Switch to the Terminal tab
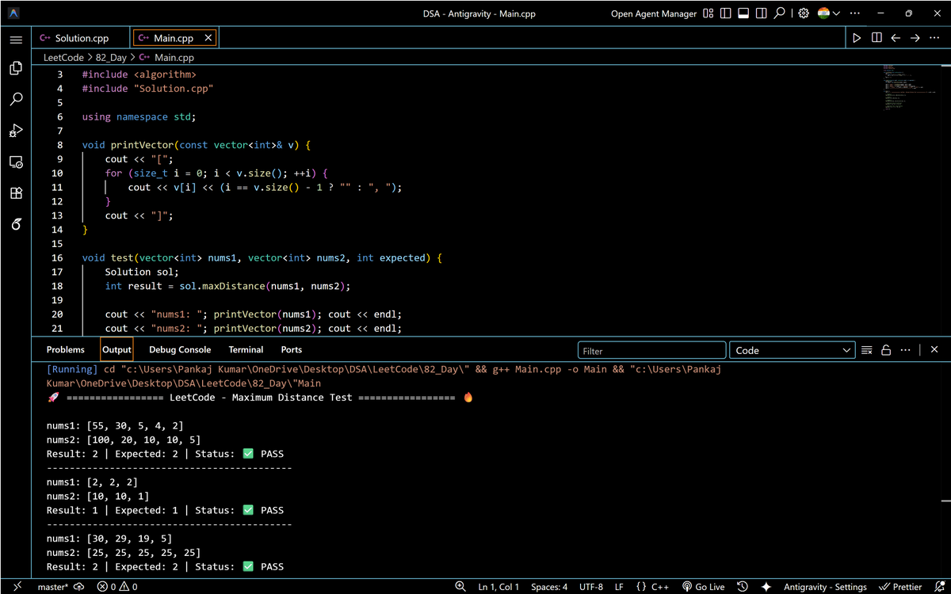This screenshot has width=951, height=594. tap(246, 349)
